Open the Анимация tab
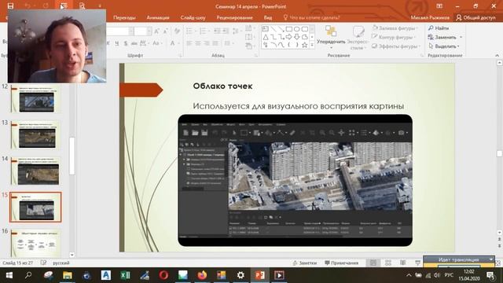 click(158, 17)
